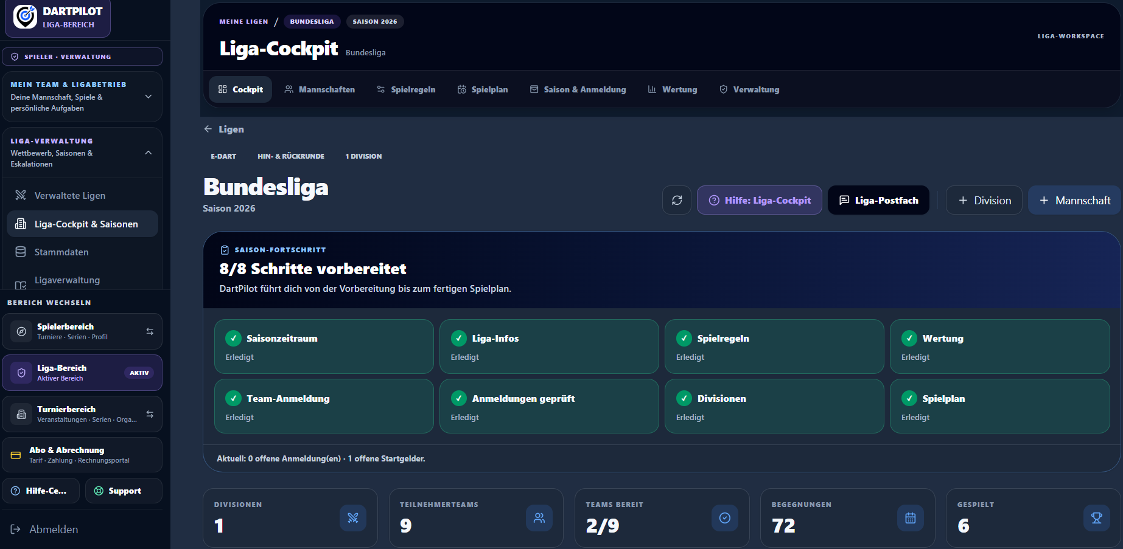Click the green check icon on Spielregeln step

[684, 338]
